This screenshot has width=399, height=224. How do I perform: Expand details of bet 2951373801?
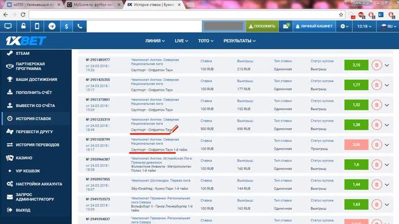pyautogui.click(x=387, y=105)
